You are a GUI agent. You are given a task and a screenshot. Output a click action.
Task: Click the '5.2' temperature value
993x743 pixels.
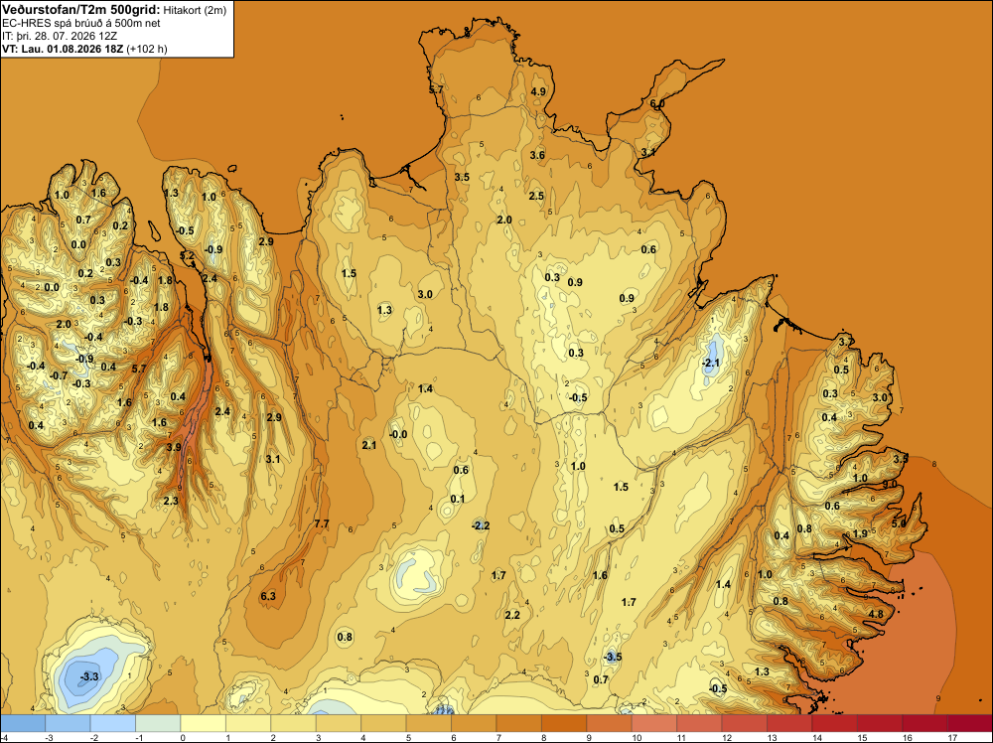tap(188, 256)
